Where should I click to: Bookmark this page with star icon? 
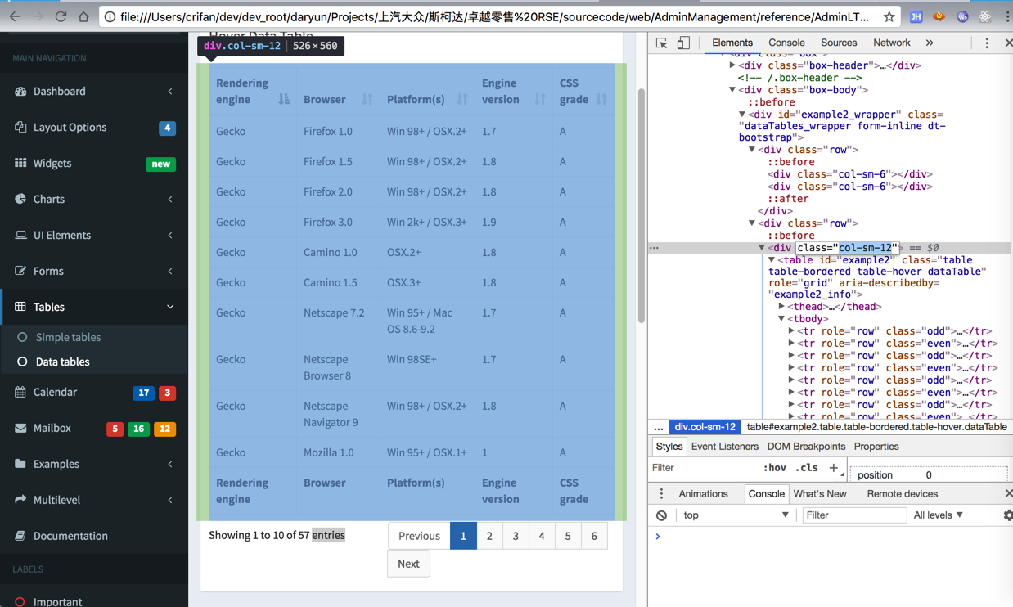pyautogui.click(x=889, y=16)
